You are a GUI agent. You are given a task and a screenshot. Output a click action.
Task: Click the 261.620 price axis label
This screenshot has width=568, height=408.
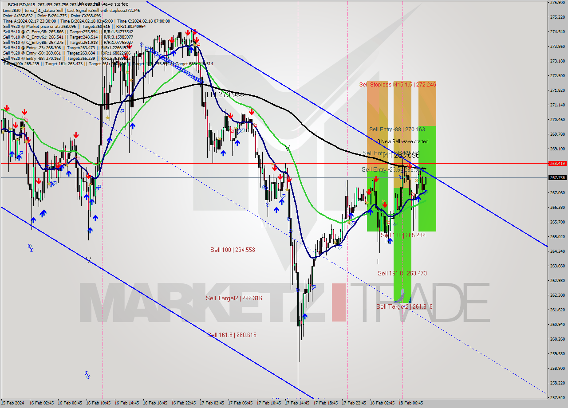tap(557, 310)
